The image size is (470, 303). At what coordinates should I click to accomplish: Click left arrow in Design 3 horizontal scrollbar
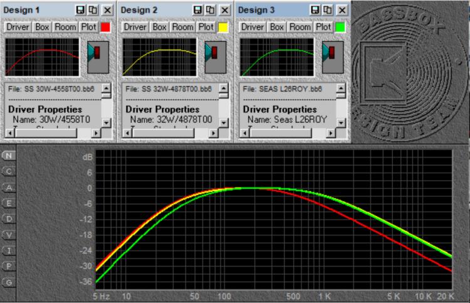[244, 133]
